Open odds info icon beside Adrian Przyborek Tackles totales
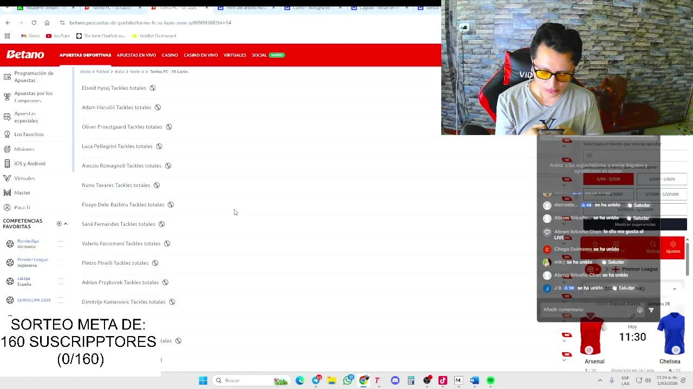 tap(165, 282)
